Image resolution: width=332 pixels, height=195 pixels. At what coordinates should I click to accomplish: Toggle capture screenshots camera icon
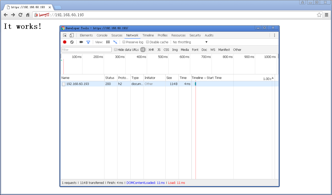coord(81,42)
